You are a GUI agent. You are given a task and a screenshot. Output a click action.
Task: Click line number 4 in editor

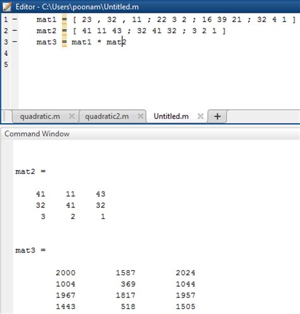pyautogui.click(x=6, y=53)
